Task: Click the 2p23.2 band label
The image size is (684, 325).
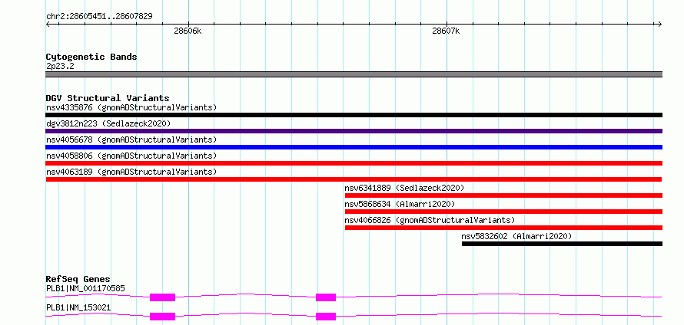Action: 60,67
